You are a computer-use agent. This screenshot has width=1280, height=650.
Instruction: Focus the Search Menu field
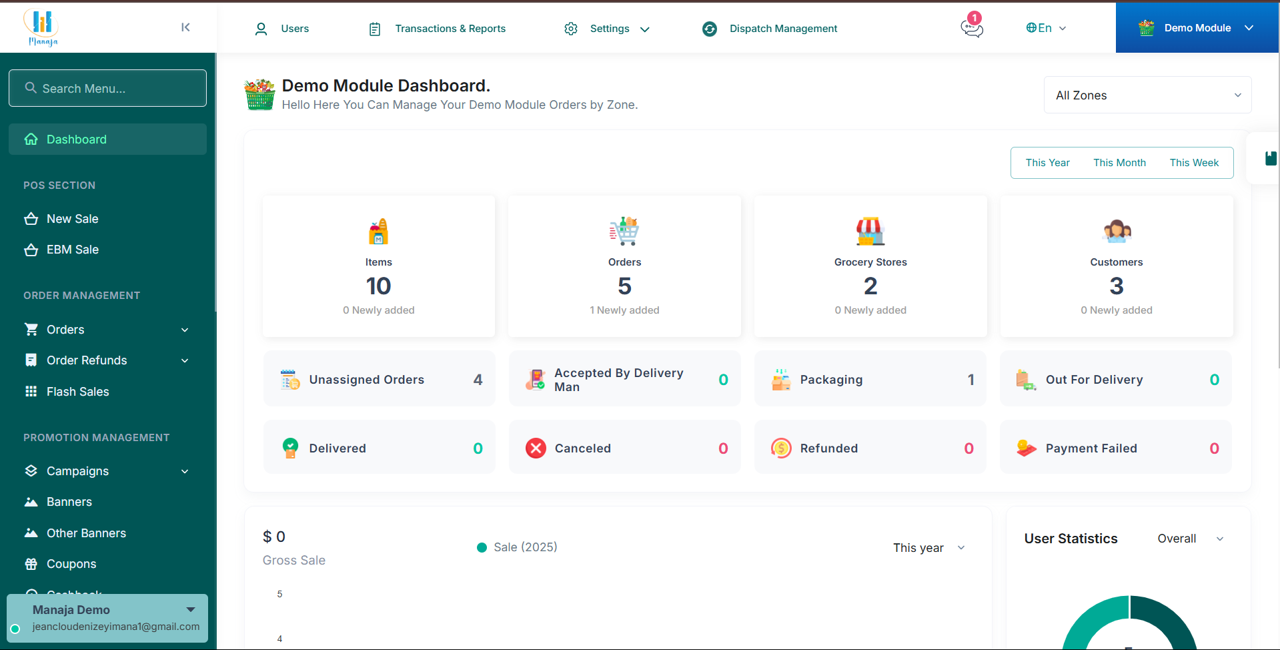point(107,88)
